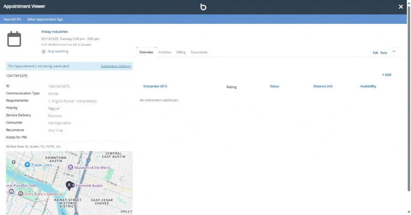Click the logo in the header
The width and height of the screenshot is (411, 215).
pyautogui.click(x=203, y=7)
